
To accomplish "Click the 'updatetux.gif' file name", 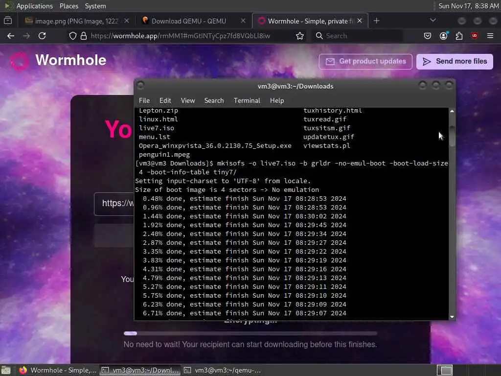I will 329,137.
